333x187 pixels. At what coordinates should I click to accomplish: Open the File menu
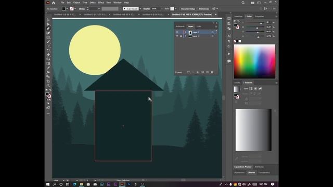pyautogui.click(x=62, y=3)
